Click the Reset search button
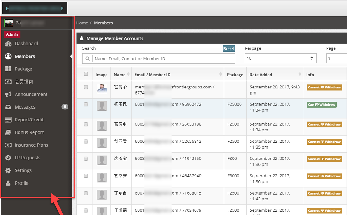Screen dimensions: 347x215 coord(229,48)
